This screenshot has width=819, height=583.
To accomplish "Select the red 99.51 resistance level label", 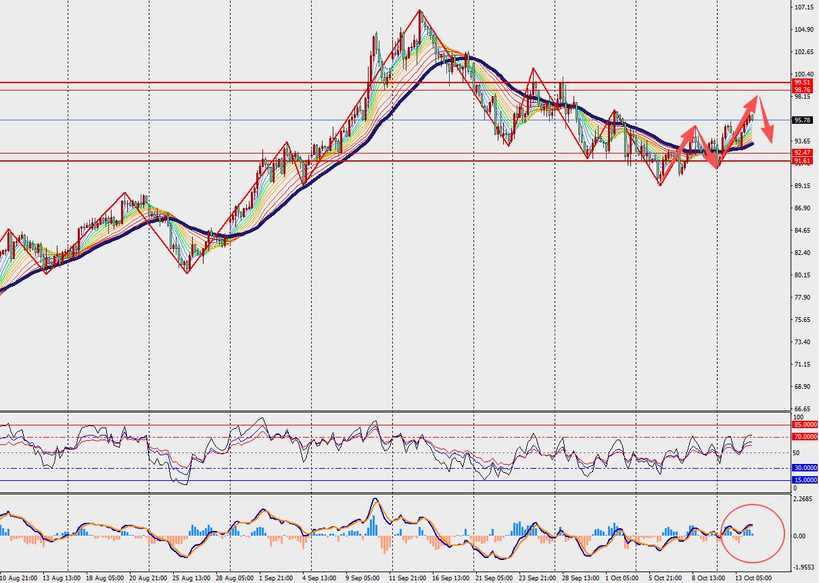I will 802,83.
